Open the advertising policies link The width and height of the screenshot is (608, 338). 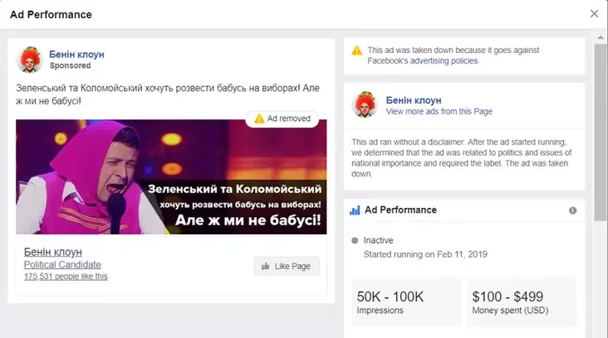(444, 60)
